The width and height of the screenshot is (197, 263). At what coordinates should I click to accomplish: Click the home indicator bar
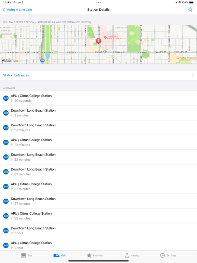(x=98, y=261)
